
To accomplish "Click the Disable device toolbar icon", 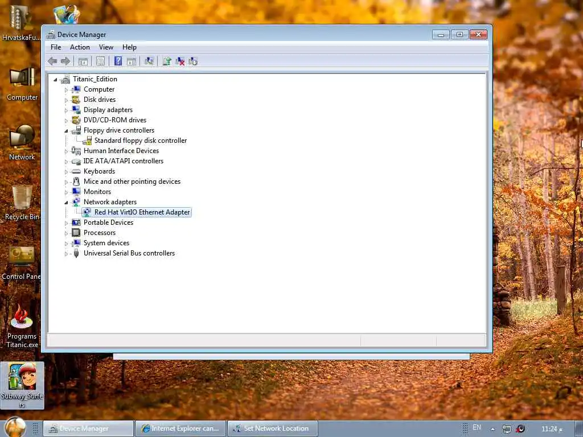I will pyautogui.click(x=193, y=61).
